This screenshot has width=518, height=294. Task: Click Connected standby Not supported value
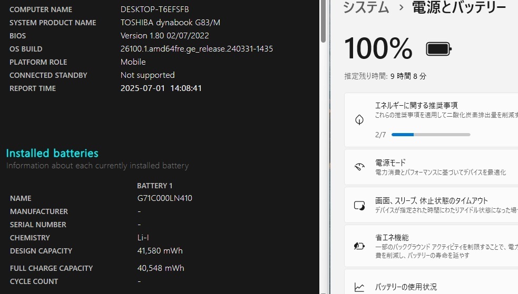coord(148,75)
